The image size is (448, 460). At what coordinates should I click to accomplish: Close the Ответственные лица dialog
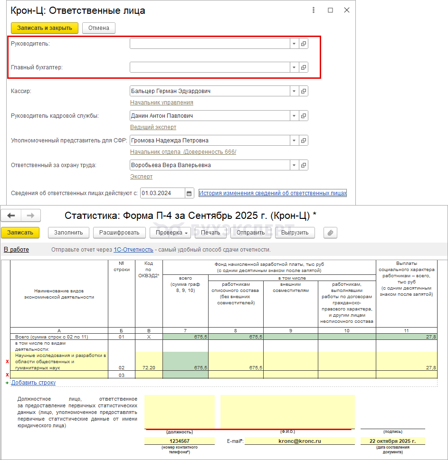[347, 10]
